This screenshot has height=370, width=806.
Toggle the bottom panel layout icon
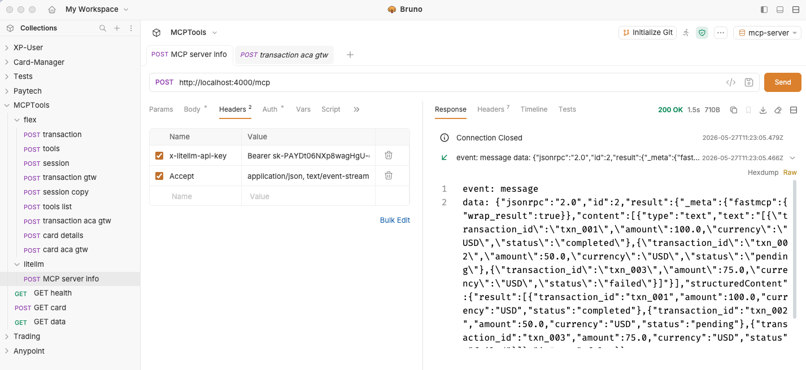(x=780, y=10)
